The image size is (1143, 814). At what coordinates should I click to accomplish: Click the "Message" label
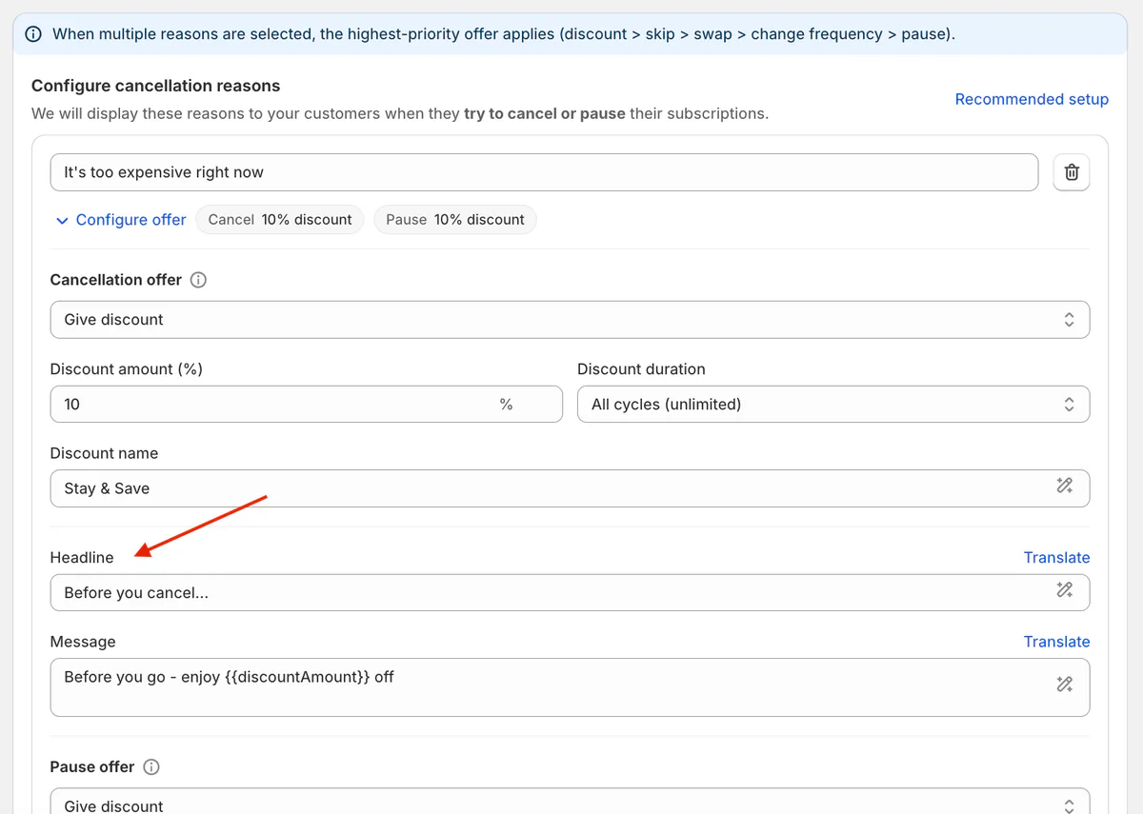pos(83,642)
